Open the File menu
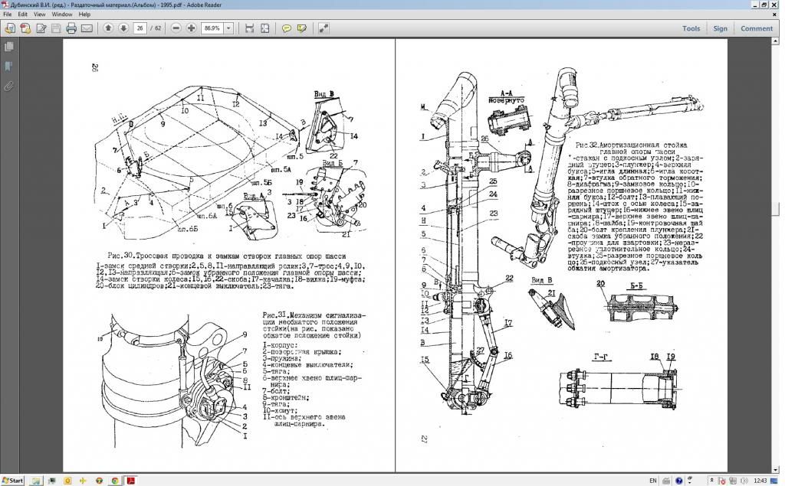The height and width of the screenshot is (486, 785). [7, 14]
